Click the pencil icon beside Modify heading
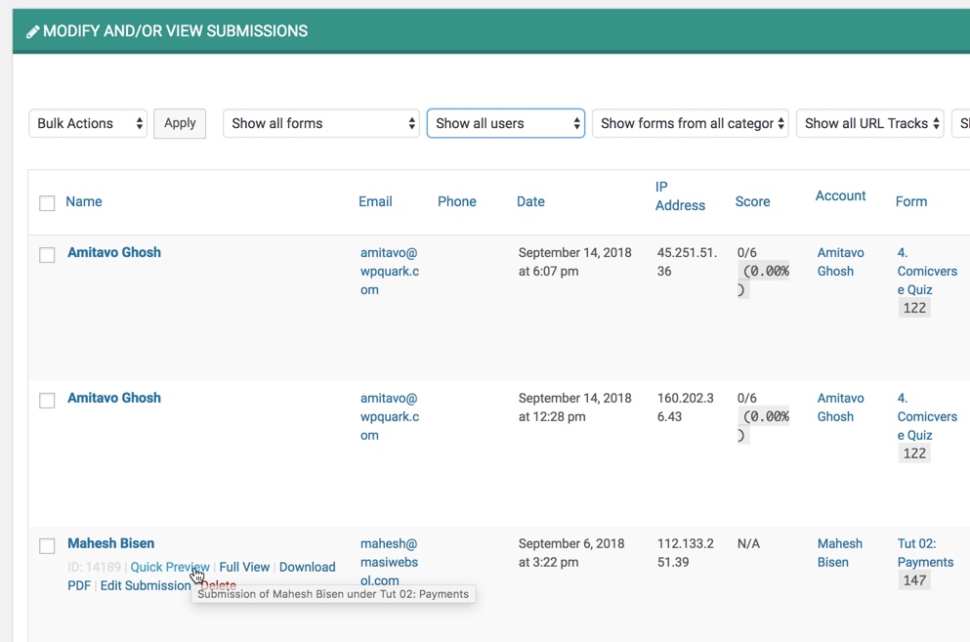 33,31
